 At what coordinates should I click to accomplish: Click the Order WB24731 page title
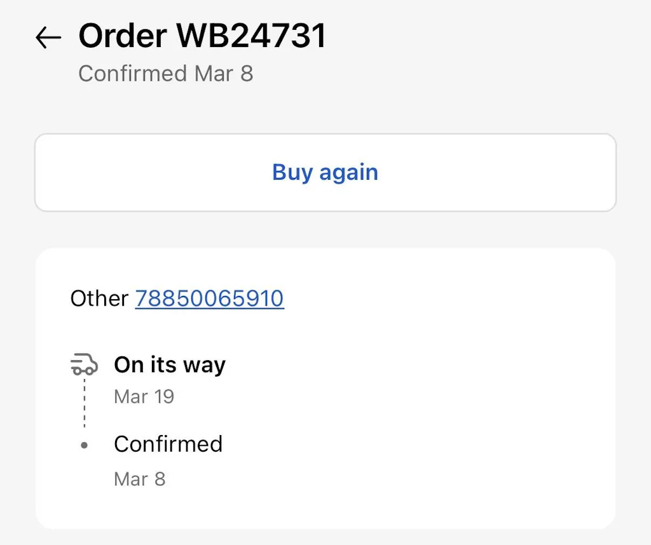point(202,36)
